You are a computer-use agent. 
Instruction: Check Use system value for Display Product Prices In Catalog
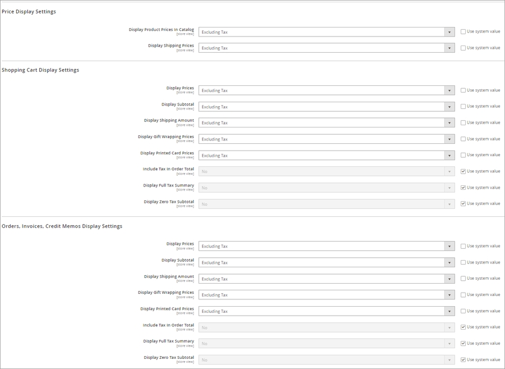click(x=463, y=32)
